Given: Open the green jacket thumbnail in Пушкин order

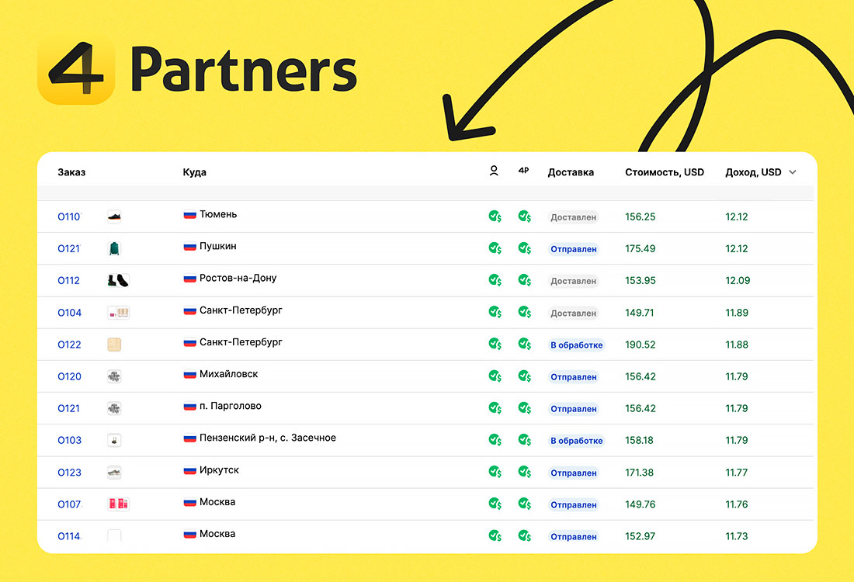Looking at the screenshot, I should pyautogui.click(x=114, y=249).
